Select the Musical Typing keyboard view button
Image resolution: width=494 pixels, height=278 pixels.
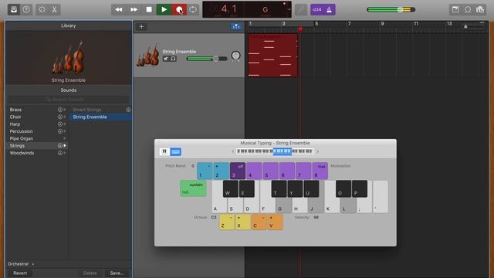point(175,151)
